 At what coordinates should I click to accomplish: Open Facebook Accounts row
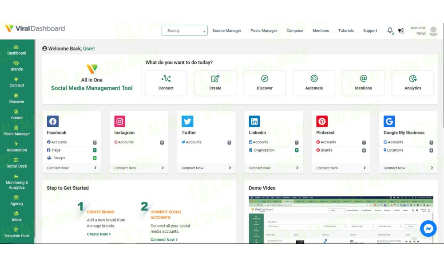[x=71, y=142]
